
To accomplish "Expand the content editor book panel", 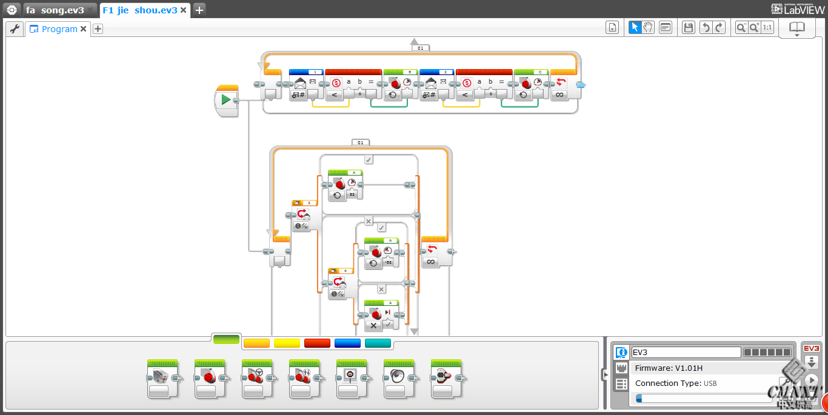I will tap(796, 28).
